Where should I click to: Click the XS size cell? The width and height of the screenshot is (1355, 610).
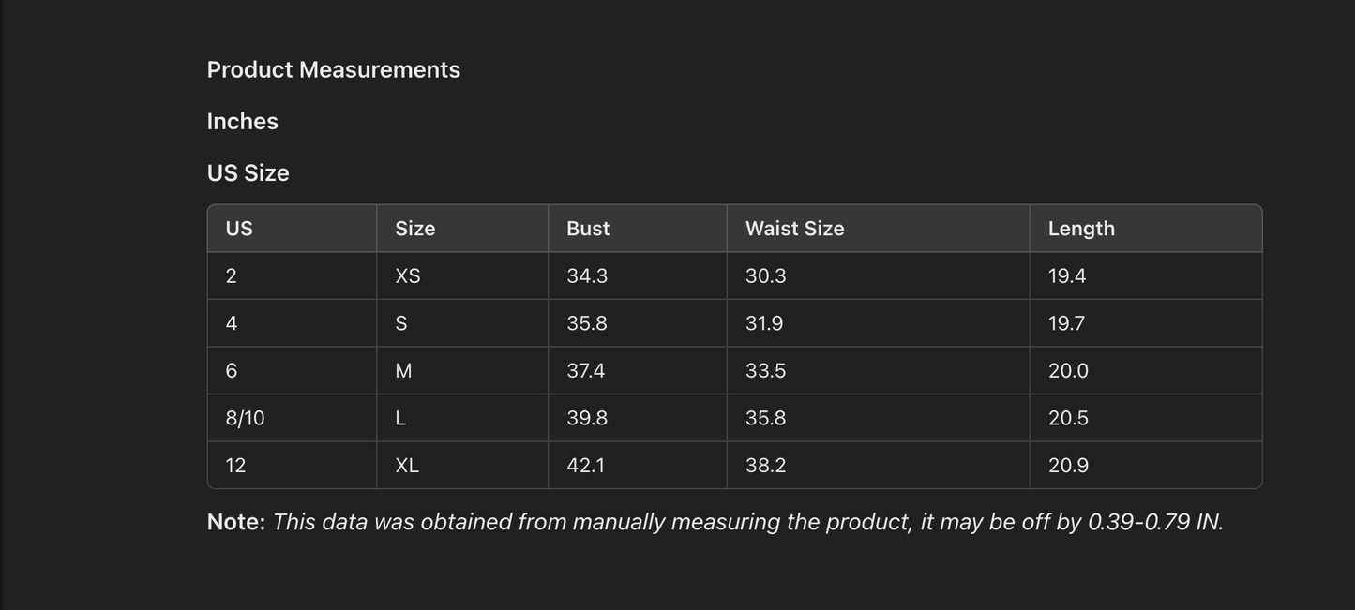408,276
